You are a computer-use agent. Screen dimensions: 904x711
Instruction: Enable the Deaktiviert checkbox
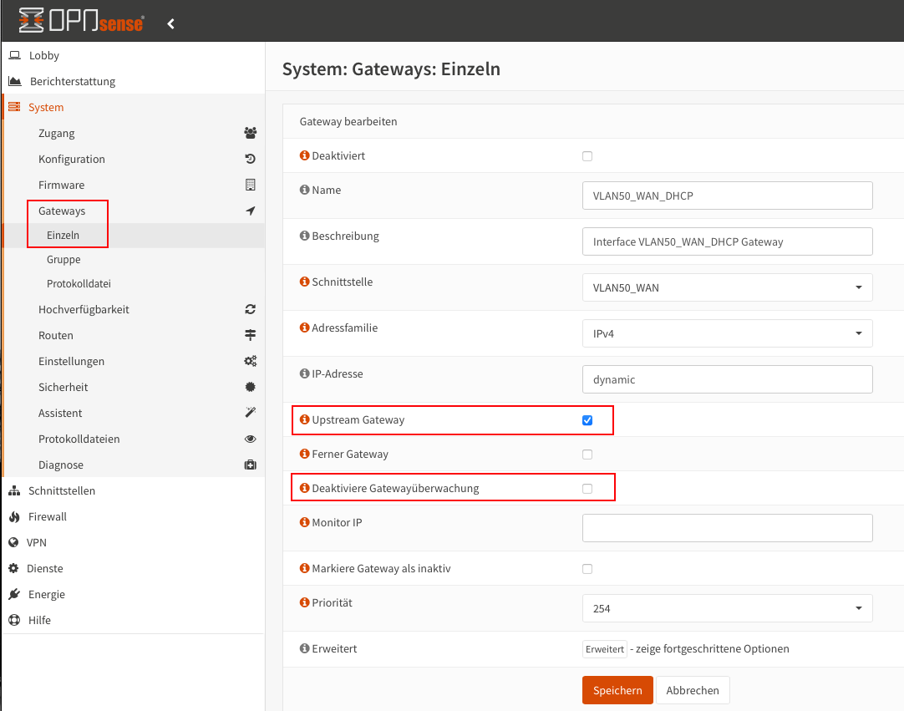[x=587, y=156]
